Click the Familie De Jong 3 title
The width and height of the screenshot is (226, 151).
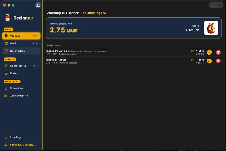[56, 51]
